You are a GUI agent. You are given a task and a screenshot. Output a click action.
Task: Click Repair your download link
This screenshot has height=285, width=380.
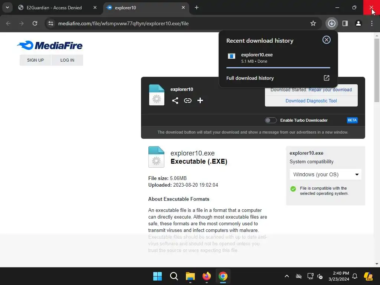[x=330, y=90]
